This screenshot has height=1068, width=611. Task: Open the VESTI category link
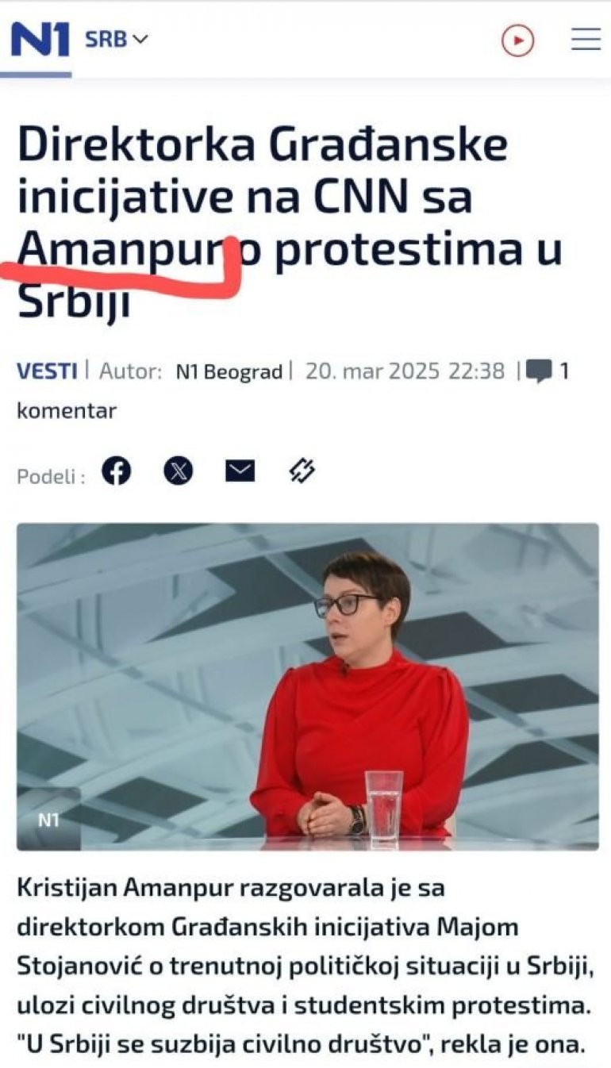click(47, 371)
